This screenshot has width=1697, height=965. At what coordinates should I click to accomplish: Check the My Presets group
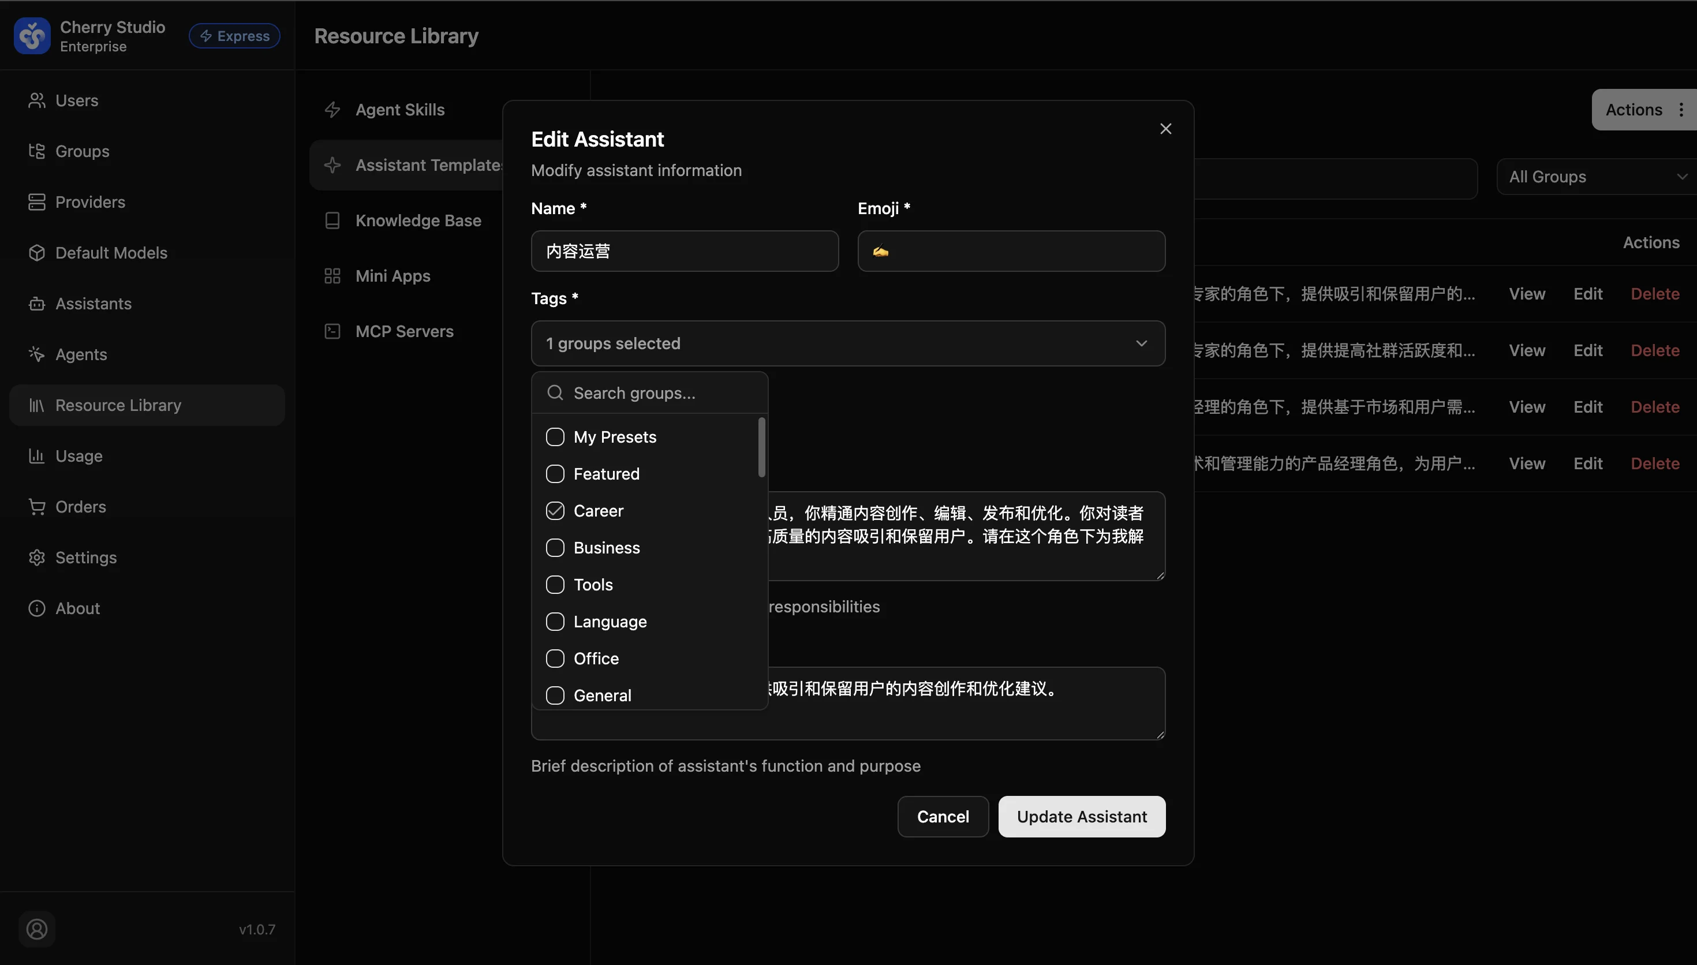(x=555, y=437)
